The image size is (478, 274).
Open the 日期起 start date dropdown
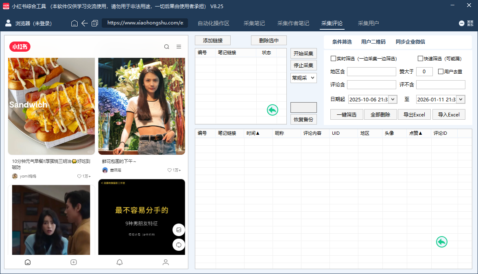coord(393,99)
